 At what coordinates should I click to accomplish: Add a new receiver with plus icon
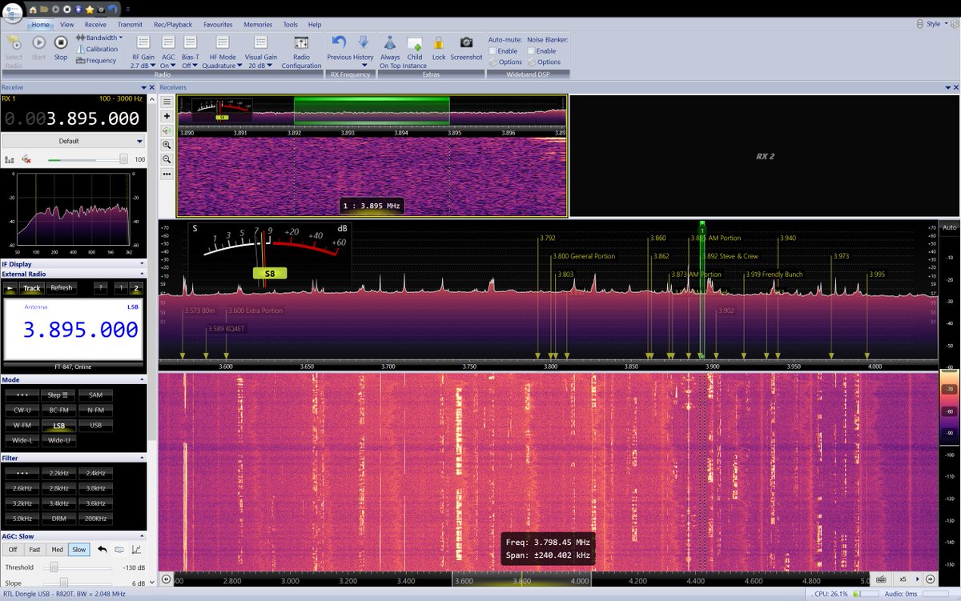[167, 116]
